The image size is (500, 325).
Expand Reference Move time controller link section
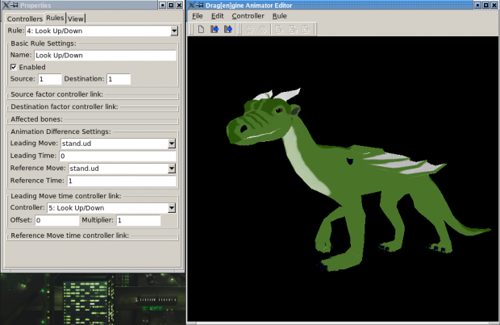(70, 235)
